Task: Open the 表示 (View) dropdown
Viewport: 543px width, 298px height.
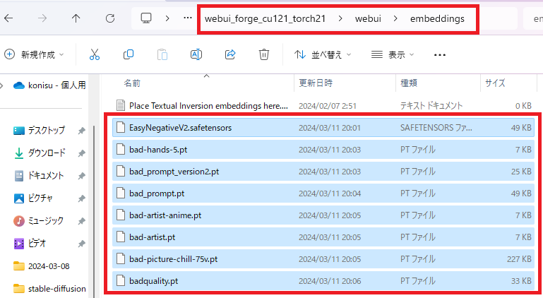Action: [393, 54]
